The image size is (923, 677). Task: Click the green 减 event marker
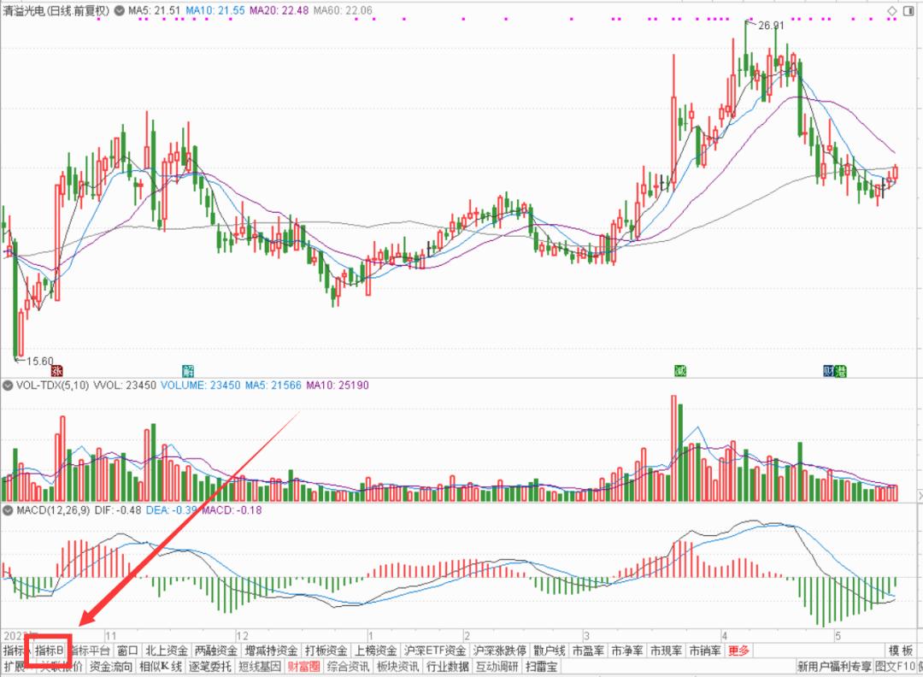click(680, 371)
